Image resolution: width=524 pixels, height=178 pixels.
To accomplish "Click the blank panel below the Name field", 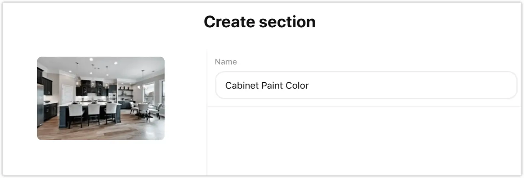I will coord(365,141).
